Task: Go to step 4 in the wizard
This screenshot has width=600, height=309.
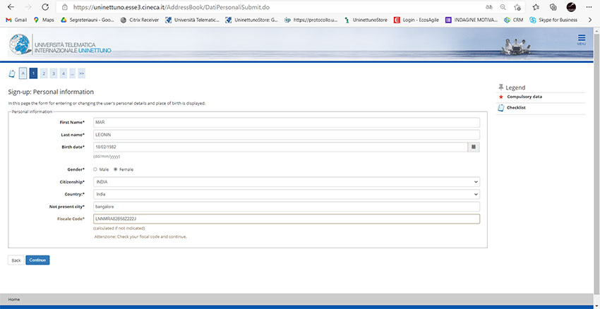Action: click(x=63, y=73)
